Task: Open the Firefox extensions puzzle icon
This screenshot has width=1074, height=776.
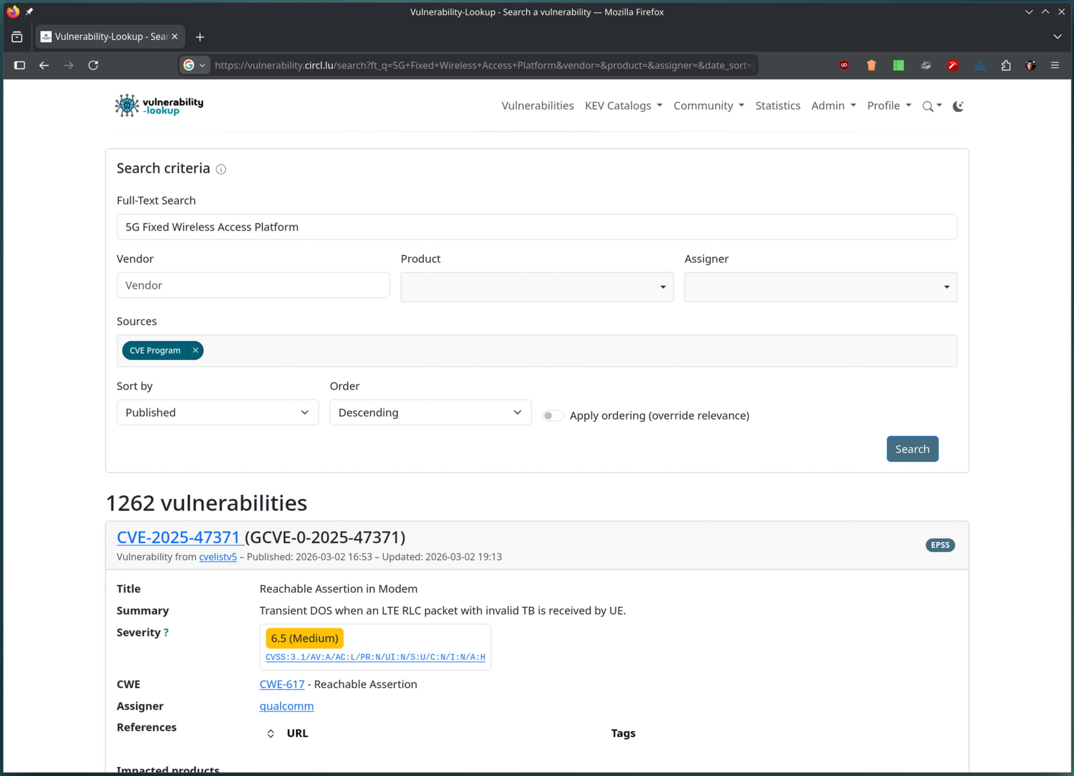Action: click(1006, 65)
